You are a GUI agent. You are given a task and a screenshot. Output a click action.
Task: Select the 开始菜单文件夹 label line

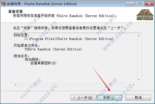[27, 46]
